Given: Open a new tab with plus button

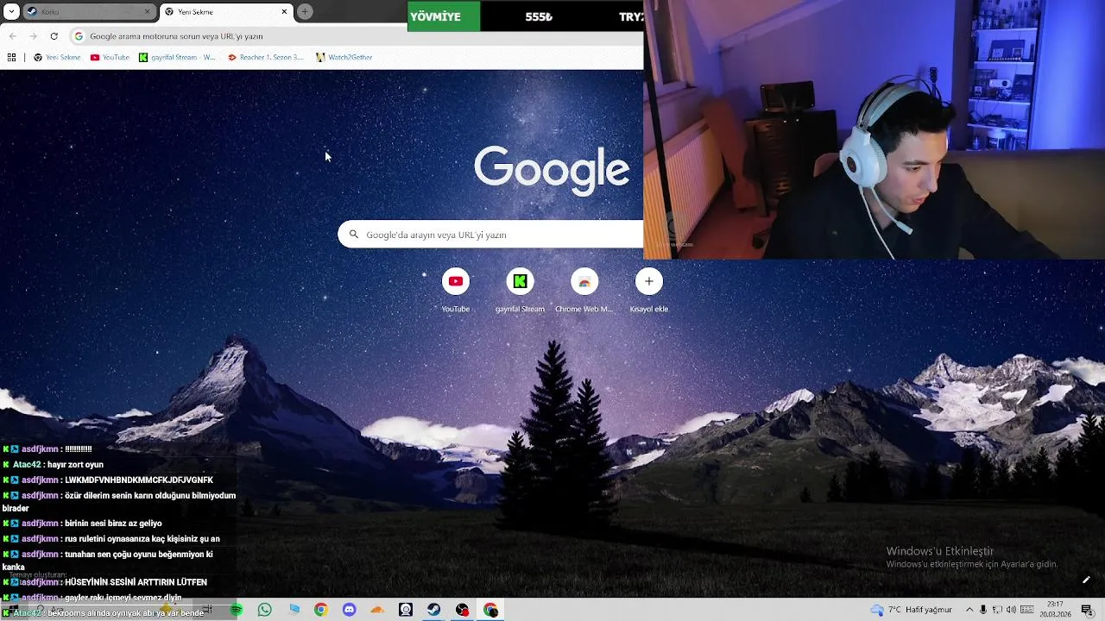Looking at the screenshot, I should pyautogui.click(x=305, y=11).
